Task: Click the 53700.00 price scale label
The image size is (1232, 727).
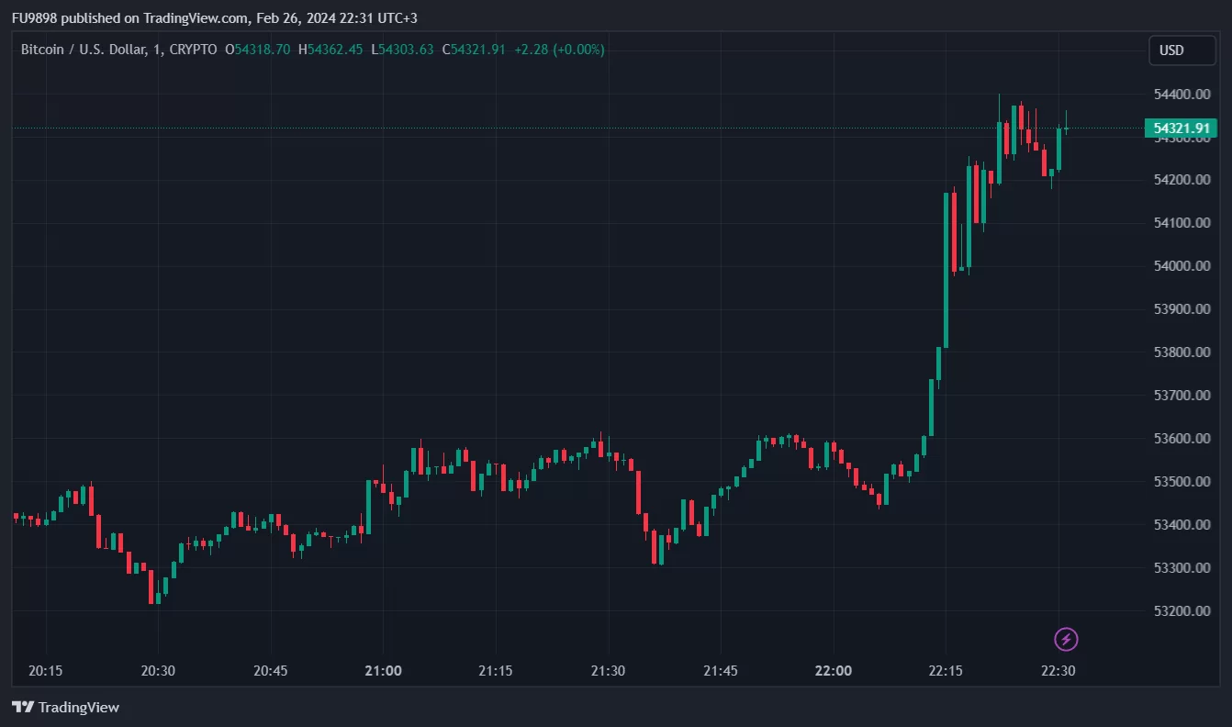Action: coord(1181,396)
